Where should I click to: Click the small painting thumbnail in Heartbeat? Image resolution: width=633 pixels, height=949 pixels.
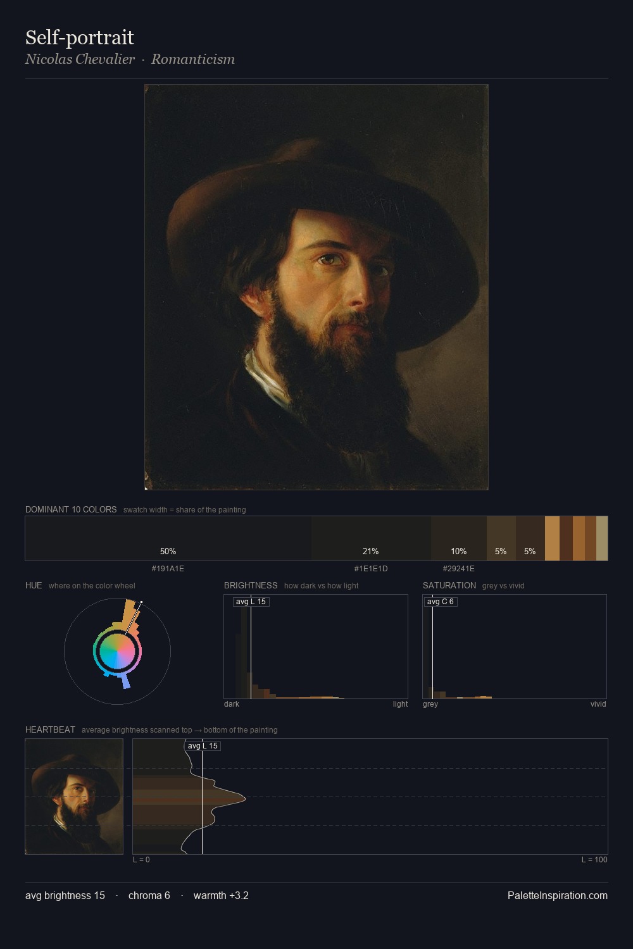pyautogui.click(x=74, y=797)
